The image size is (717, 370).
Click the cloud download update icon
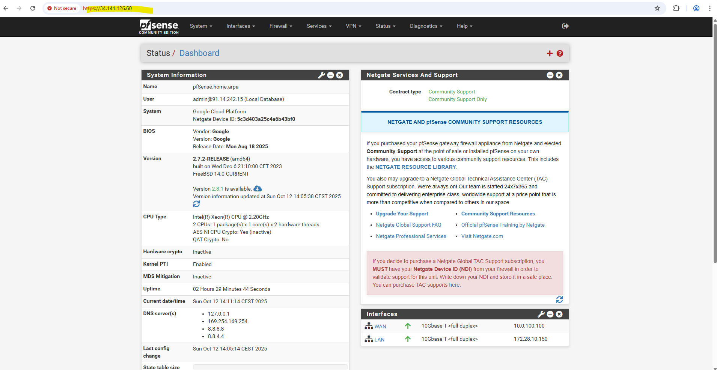click(x=258, y=189)
